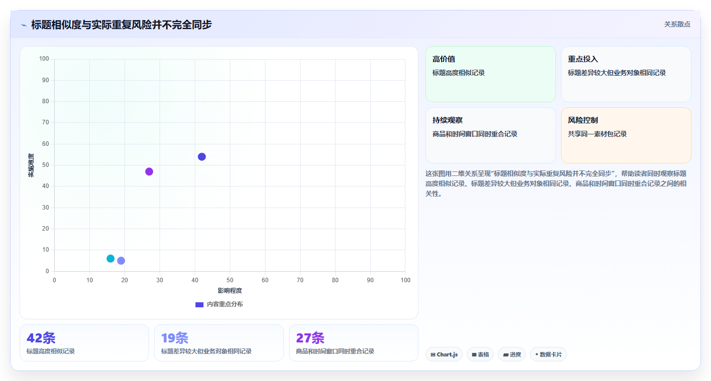The image size is (711, 381).
Task: Click the 内容重点分布 legend label
Action: [225, 304]
